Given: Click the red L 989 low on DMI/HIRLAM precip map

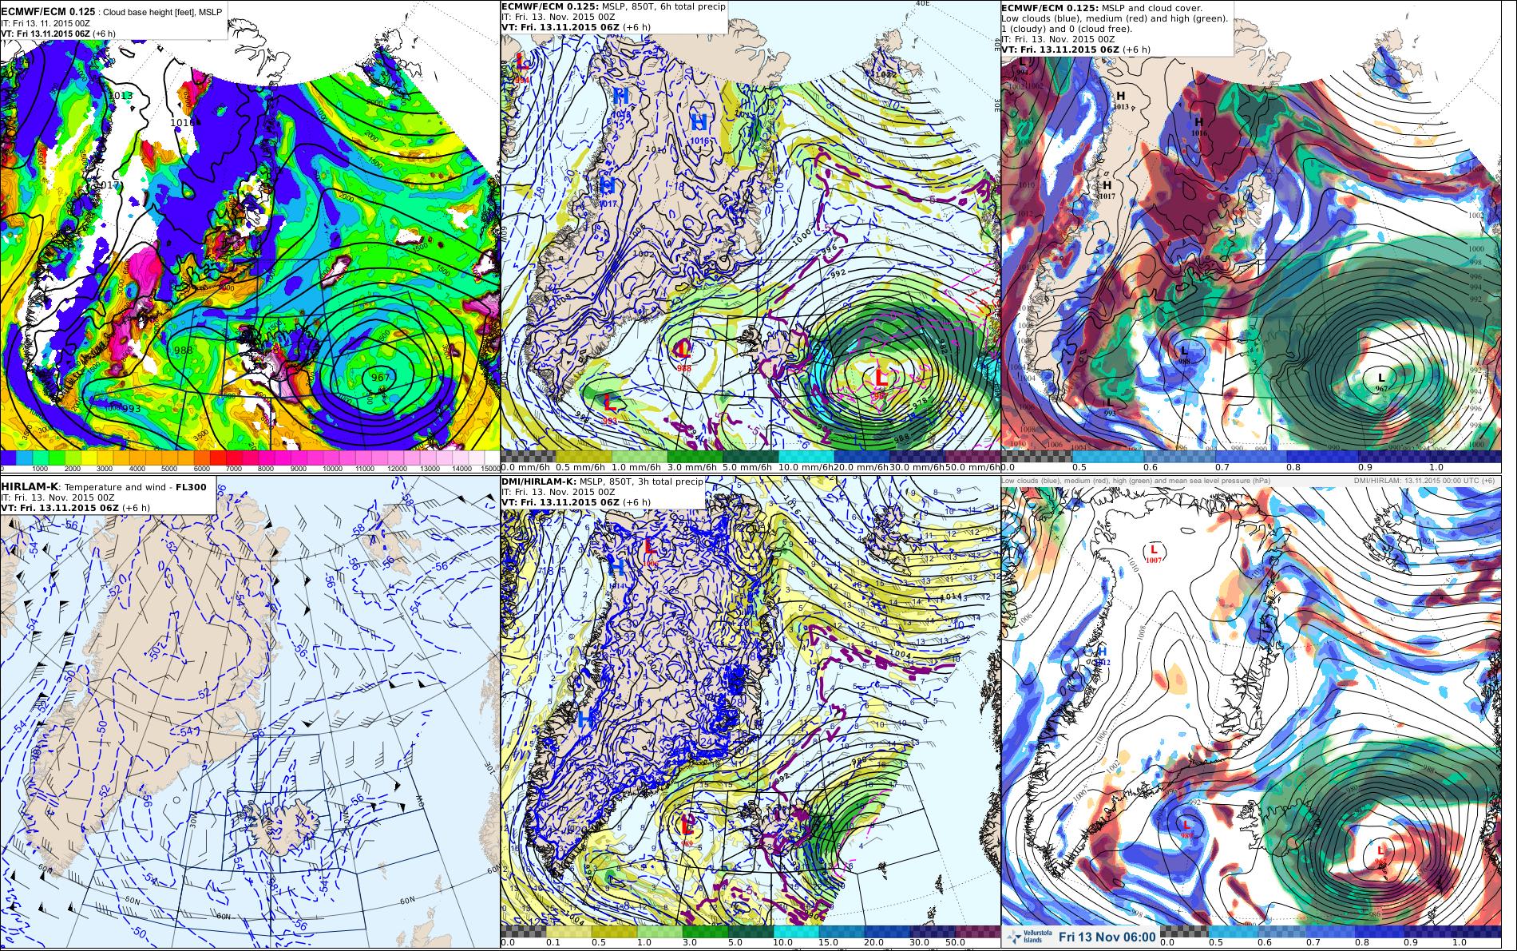Looking at the screenshot, I should tap(686, 829).
